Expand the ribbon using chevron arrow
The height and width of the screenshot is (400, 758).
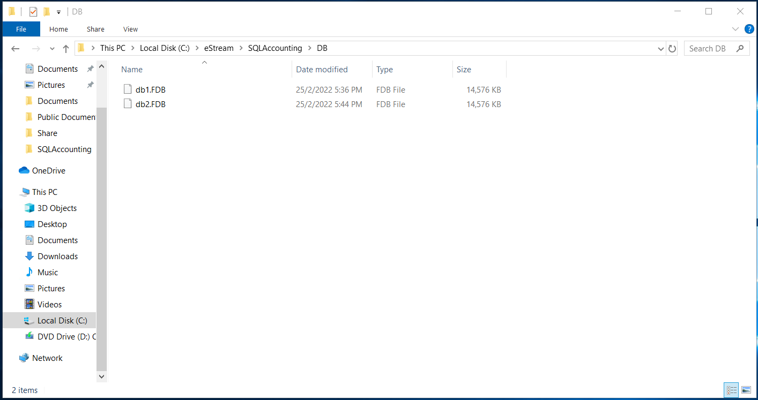[x=735, y=29]
